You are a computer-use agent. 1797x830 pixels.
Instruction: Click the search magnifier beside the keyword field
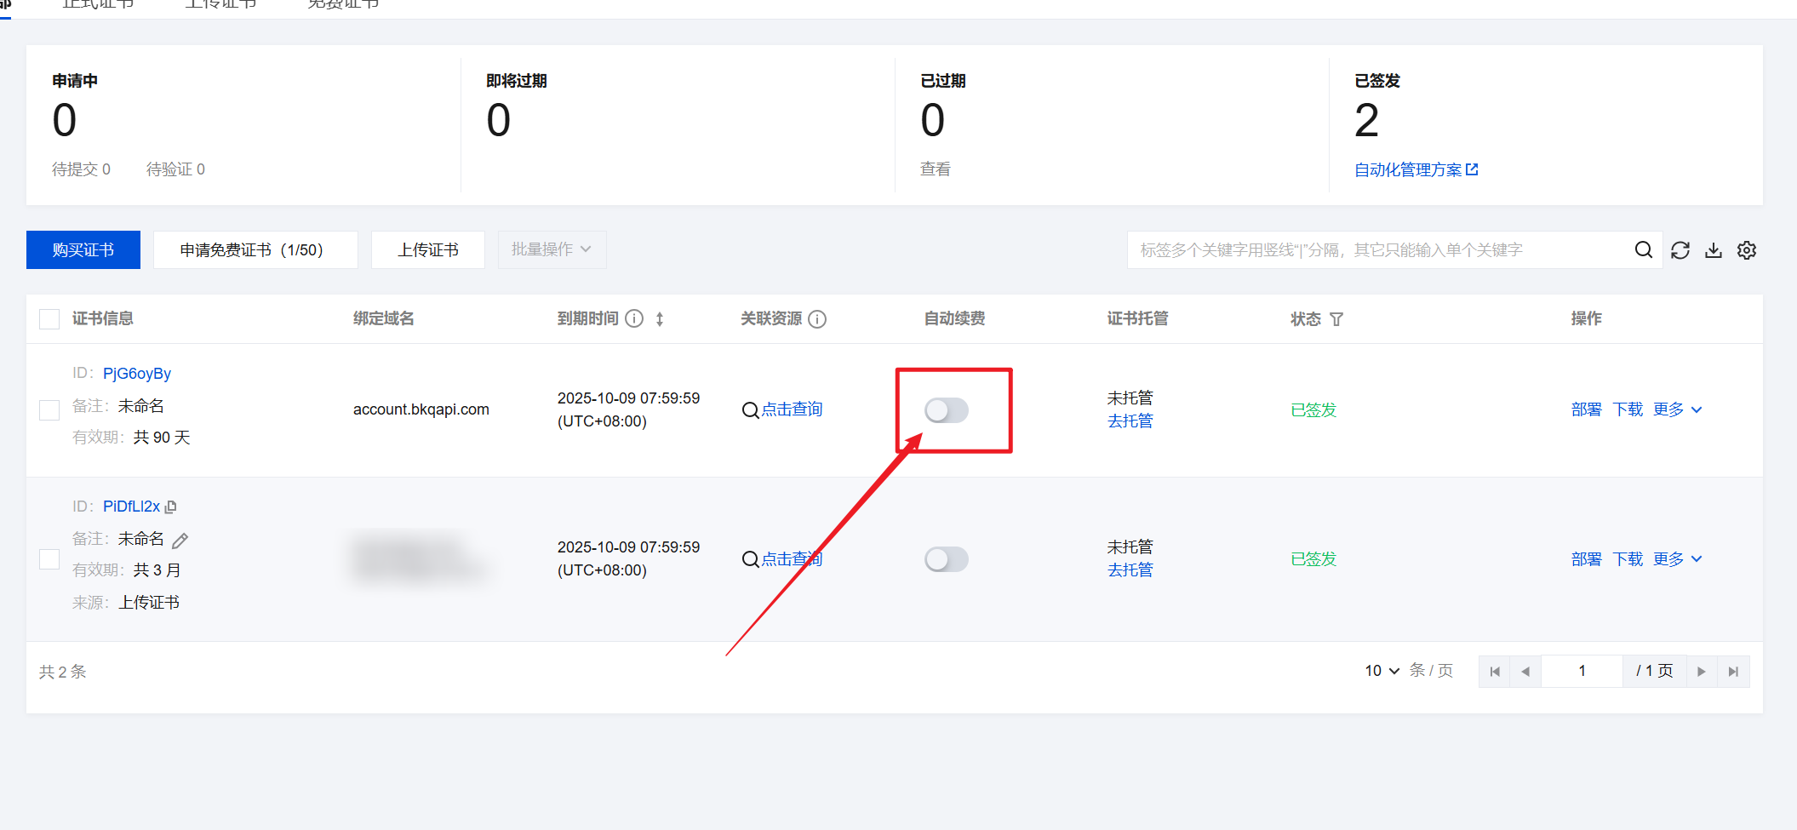click(1643, 249)
